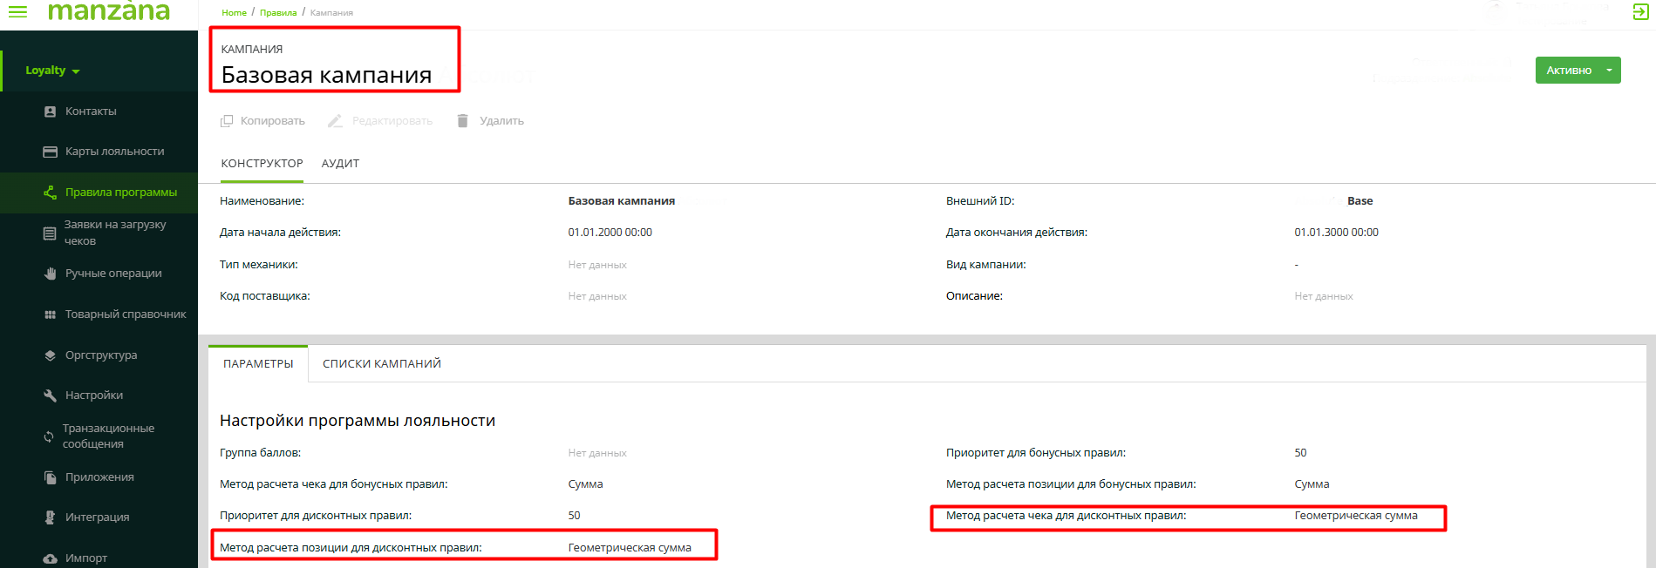Image resolution: width=1656 pixels, height=568 pixels.
Task: Click the Ручные операции hand icon
Action: click(50, 274)
